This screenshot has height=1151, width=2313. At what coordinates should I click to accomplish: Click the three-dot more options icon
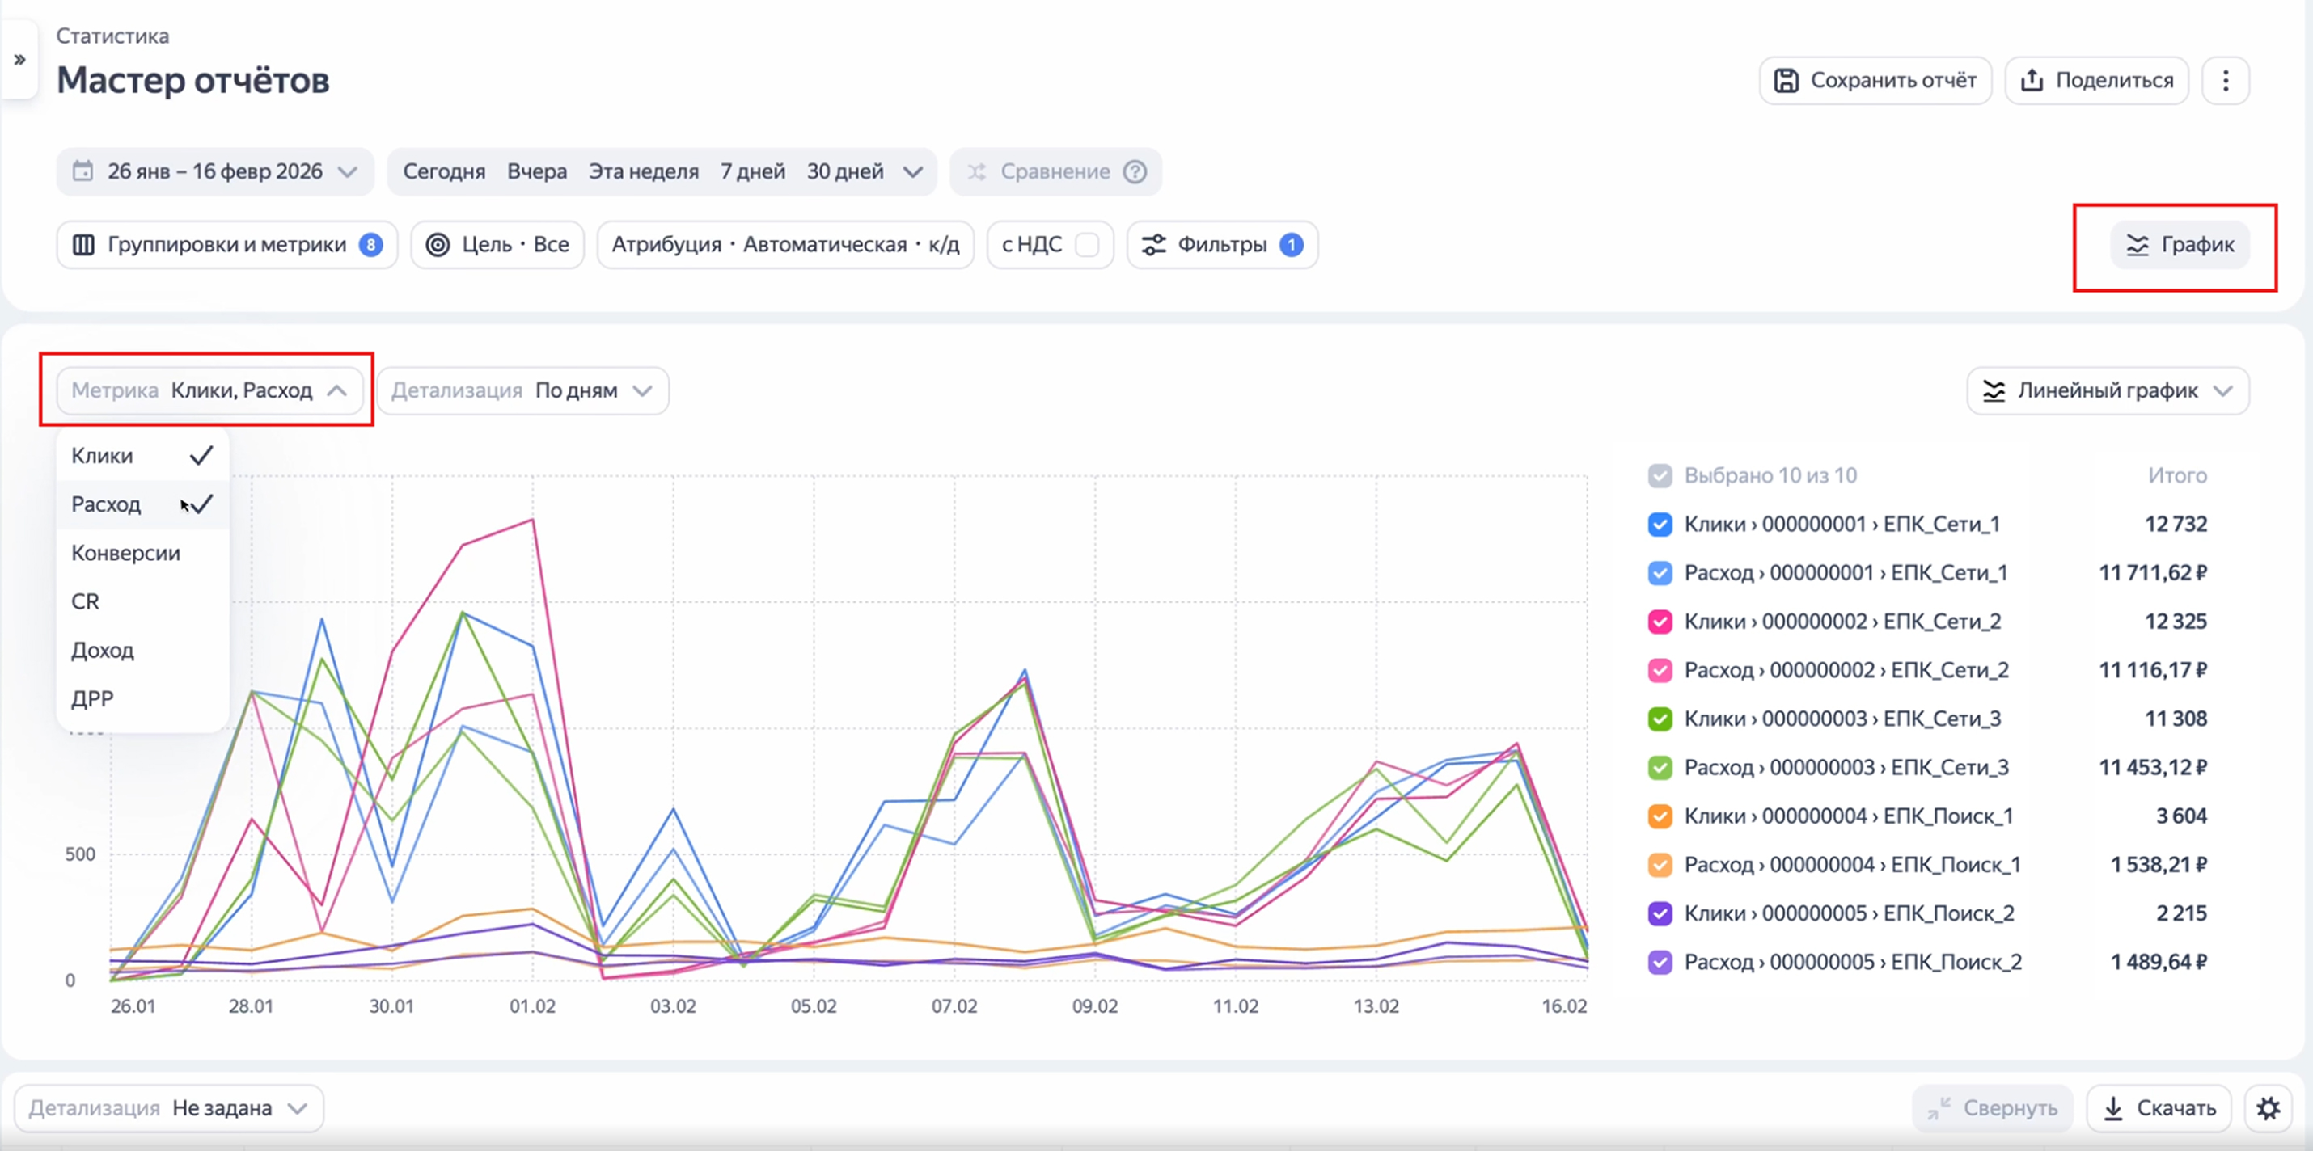tap(2225, 81)
